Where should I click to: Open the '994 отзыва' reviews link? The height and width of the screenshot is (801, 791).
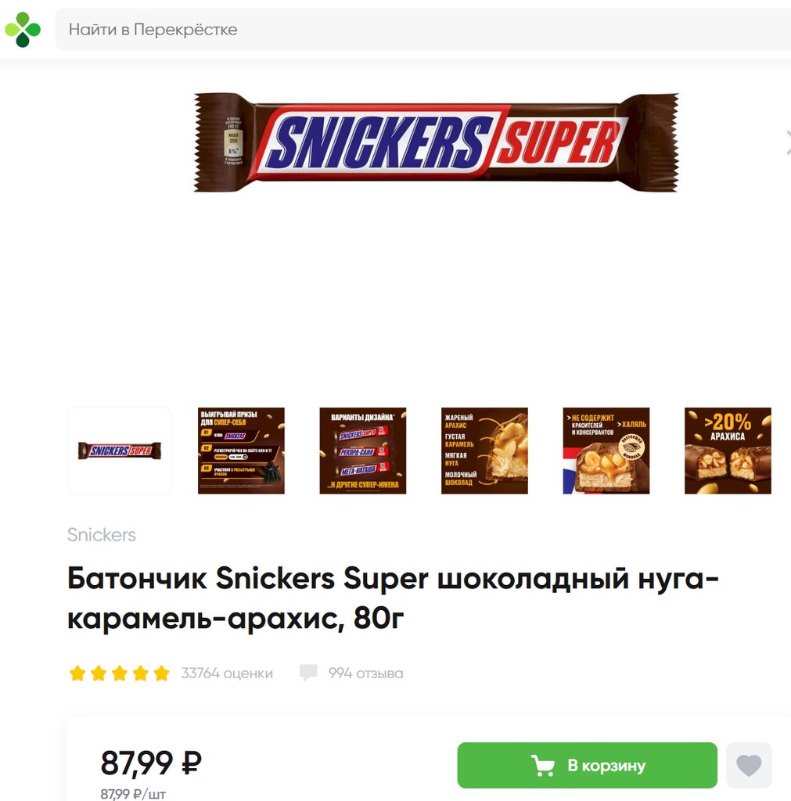pyautogui.click(x=365, y=673)
